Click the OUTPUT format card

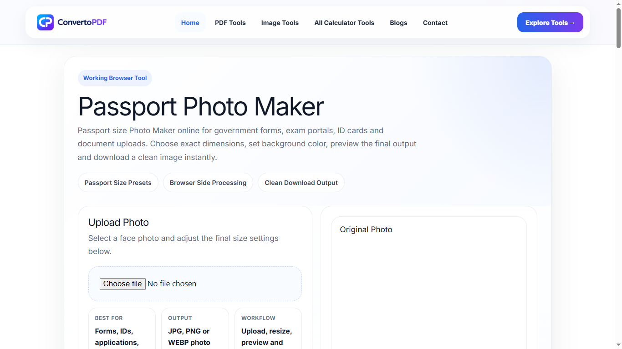[x=195, y=329]
